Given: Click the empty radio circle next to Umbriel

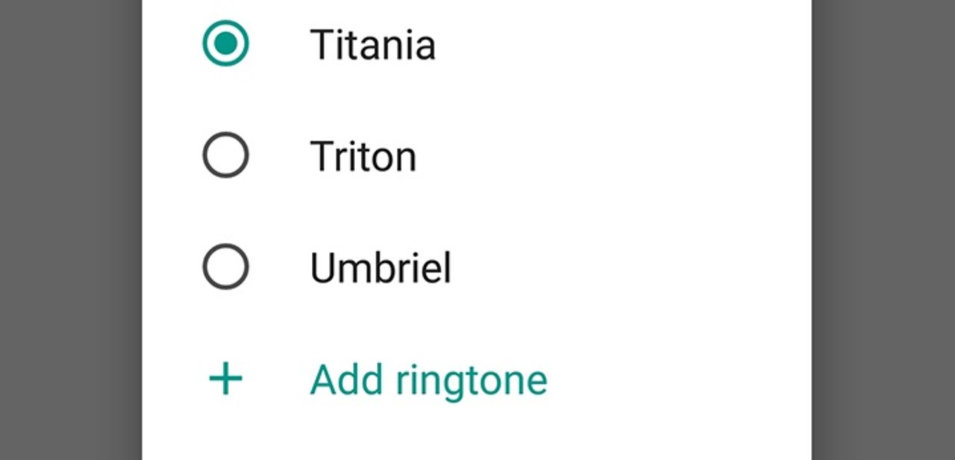Looking at the screenshot, I should point(225,266).
